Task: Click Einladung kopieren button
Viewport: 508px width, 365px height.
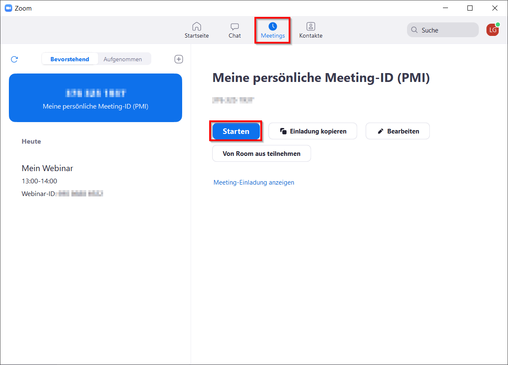Action: point(313,131)
